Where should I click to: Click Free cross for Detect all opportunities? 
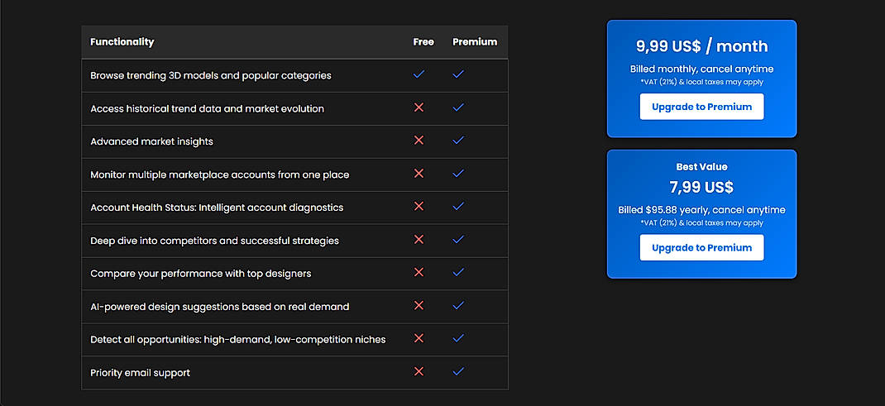coord(419,337)
